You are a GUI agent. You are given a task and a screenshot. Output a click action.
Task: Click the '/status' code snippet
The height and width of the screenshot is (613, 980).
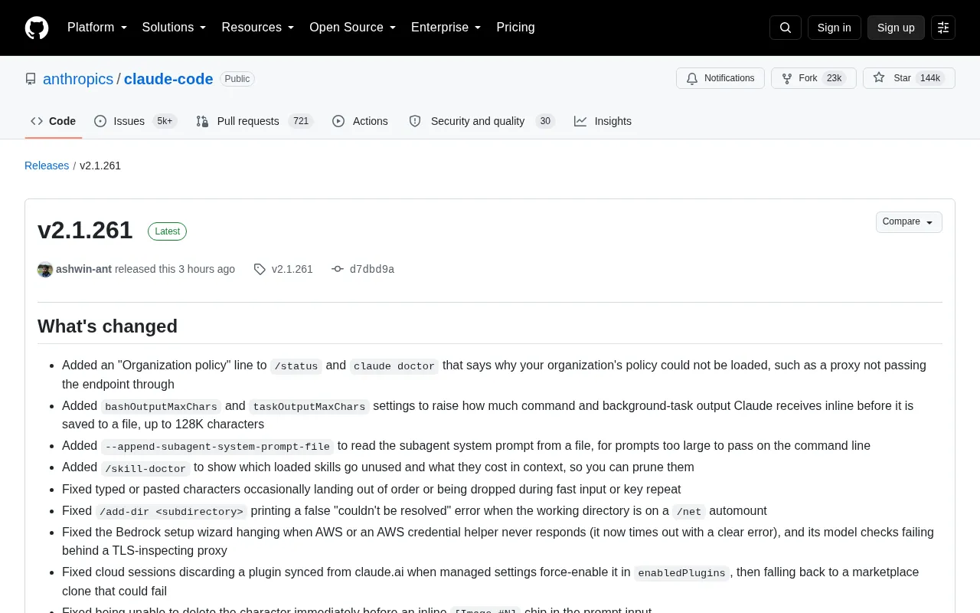point(296,366)
